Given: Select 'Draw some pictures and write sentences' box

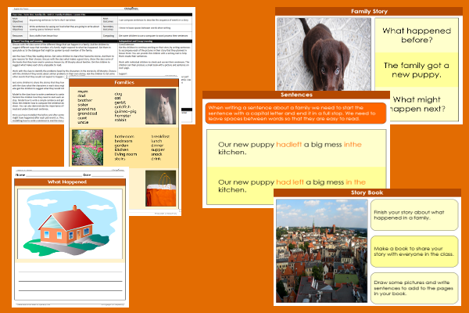Looking at the screenshot, I should pyautogui.click(x=414, y=288).
